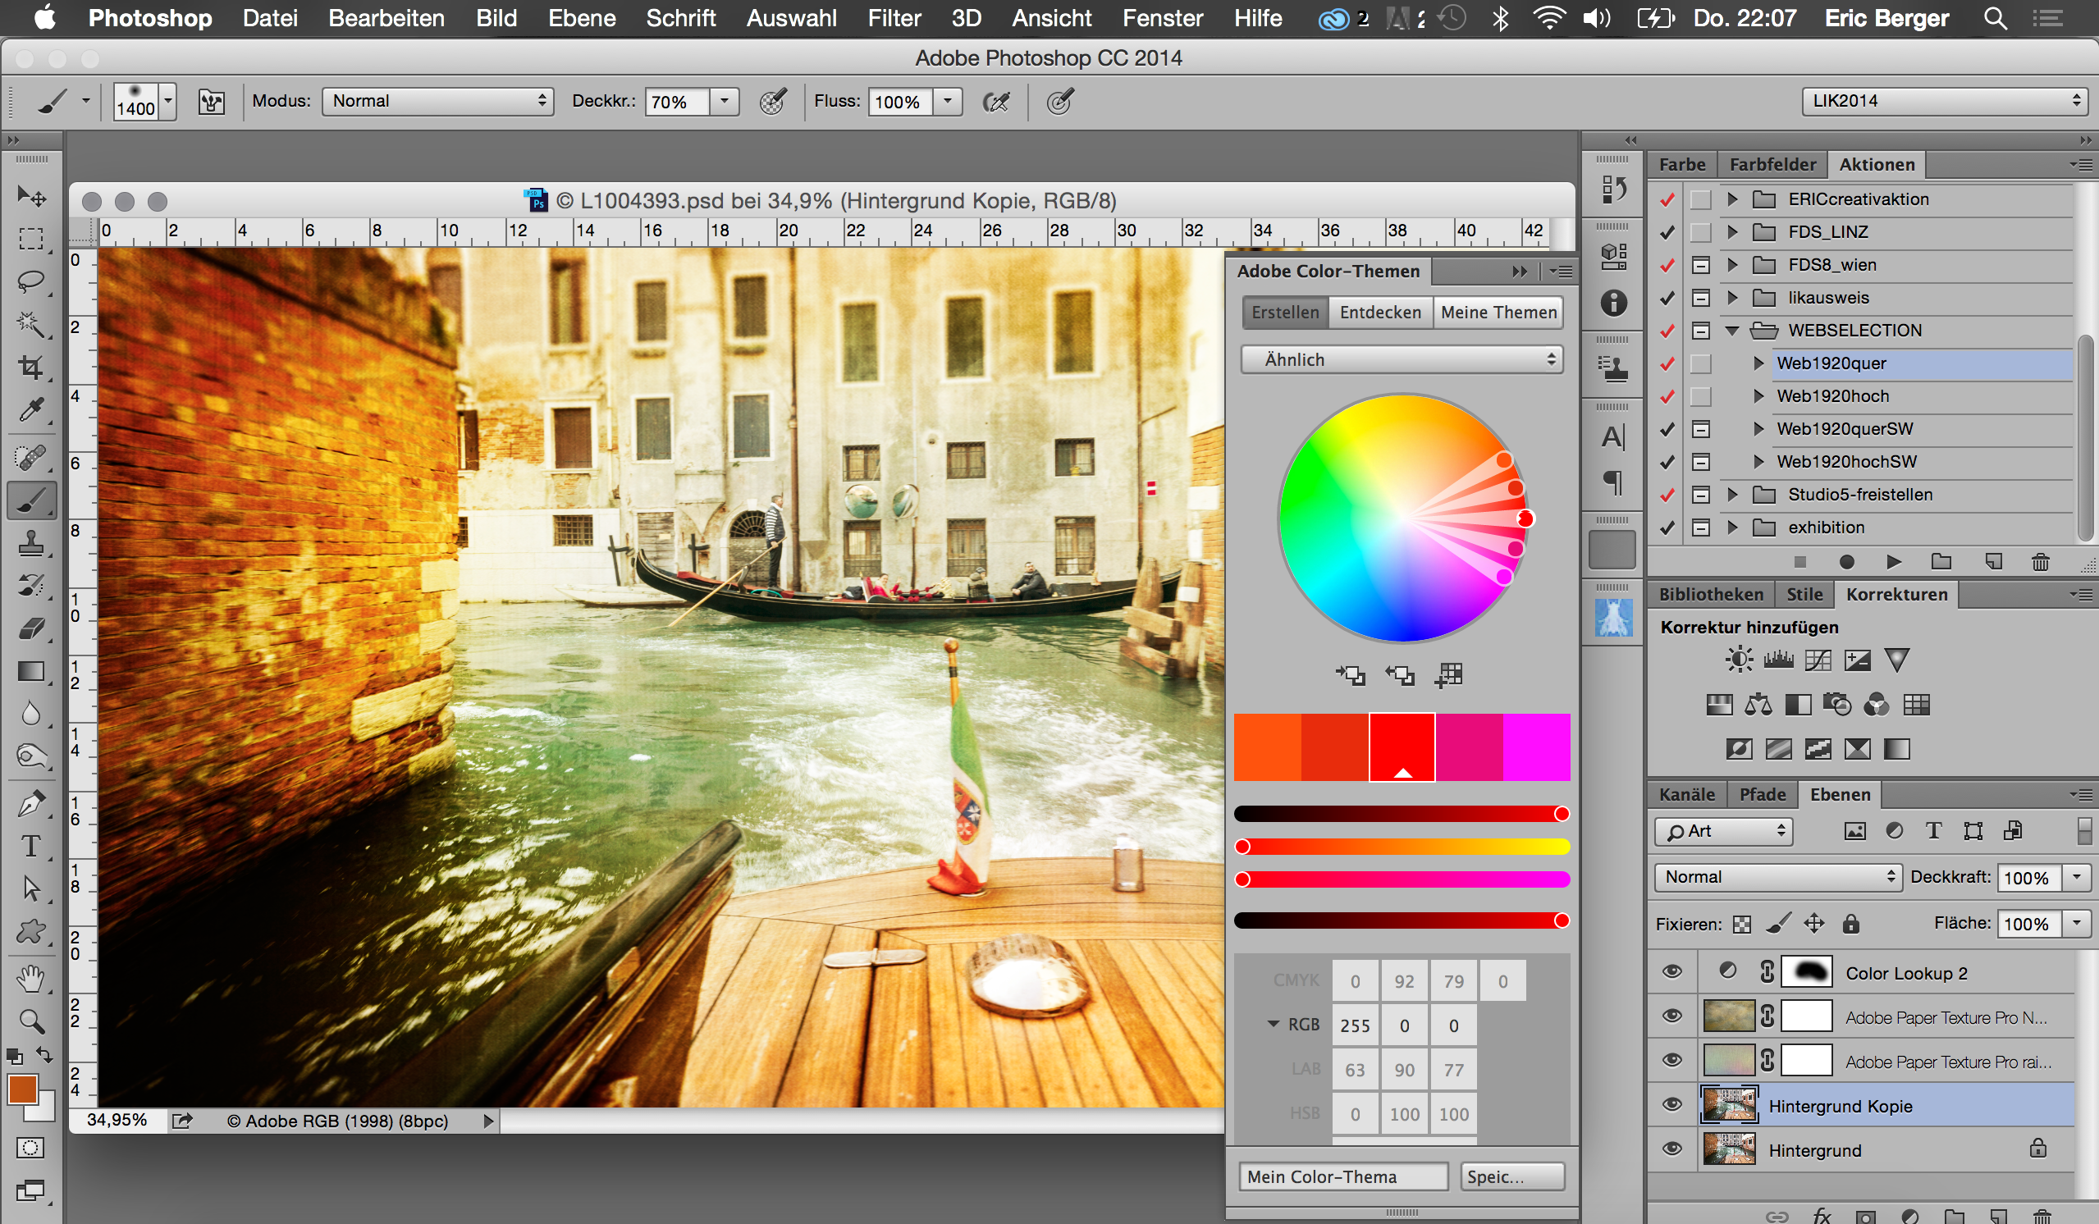Click the Mein Color-Thema name field
This screenshot has height=1224, width=2099.
(1342, 1176)
